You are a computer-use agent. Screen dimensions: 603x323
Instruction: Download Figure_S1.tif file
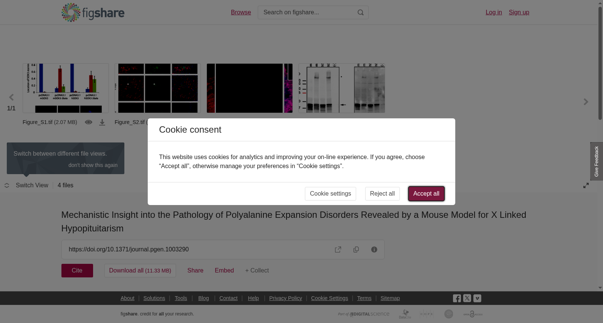pos(102,122)
